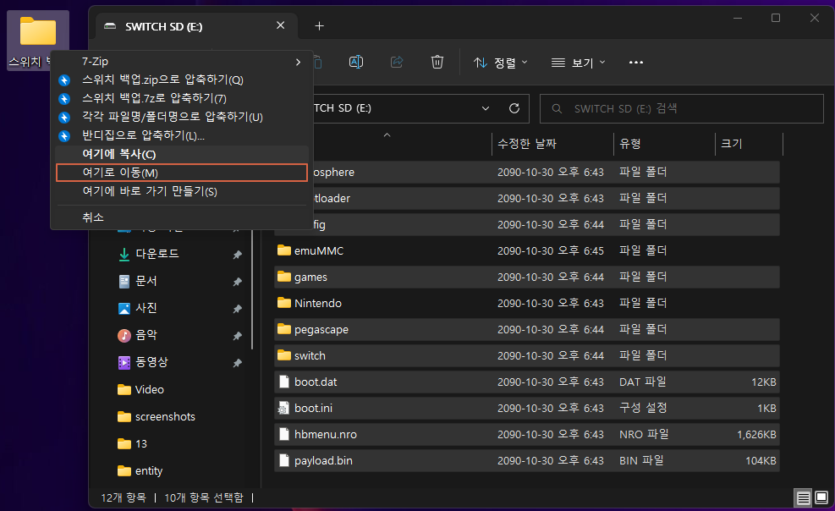Screen dimensions: 835x511
Task: Open the view (보기) menu
Action: click(x=578, y=63)
